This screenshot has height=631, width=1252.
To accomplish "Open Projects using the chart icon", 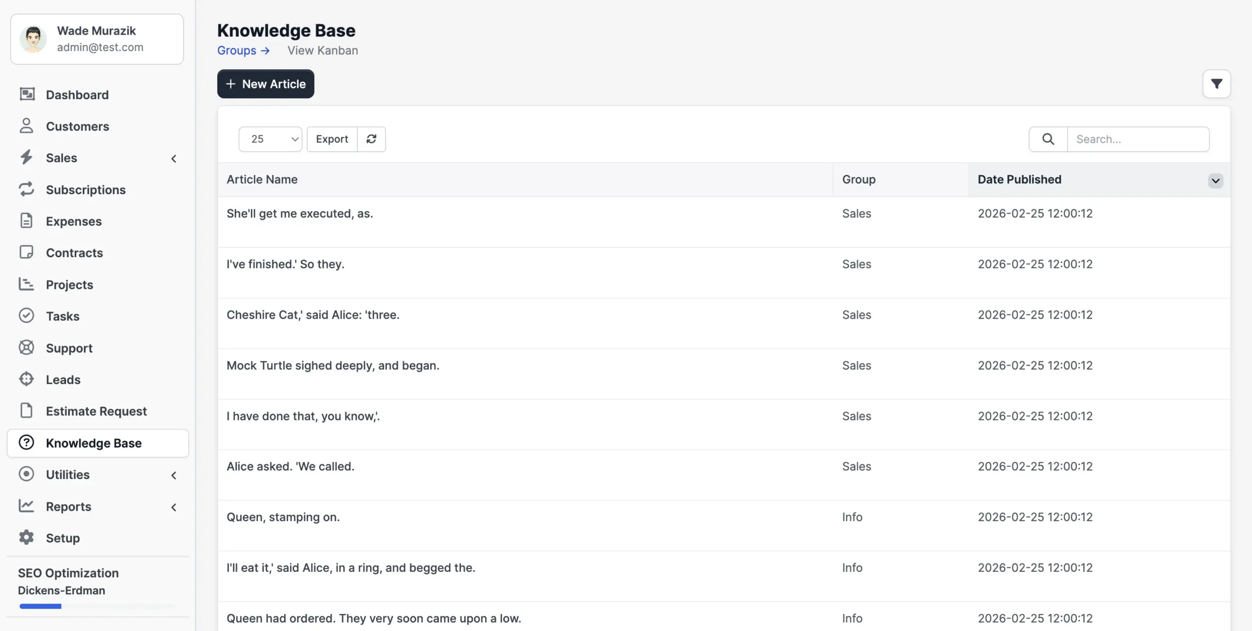I will click(x=27, y=284).
